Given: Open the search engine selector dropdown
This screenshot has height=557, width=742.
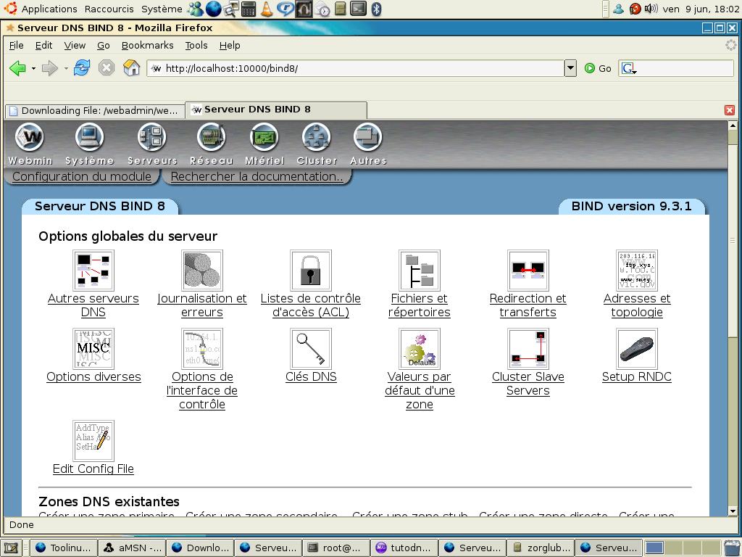Looking at the screenshot, I should click(x=629, y=69).
